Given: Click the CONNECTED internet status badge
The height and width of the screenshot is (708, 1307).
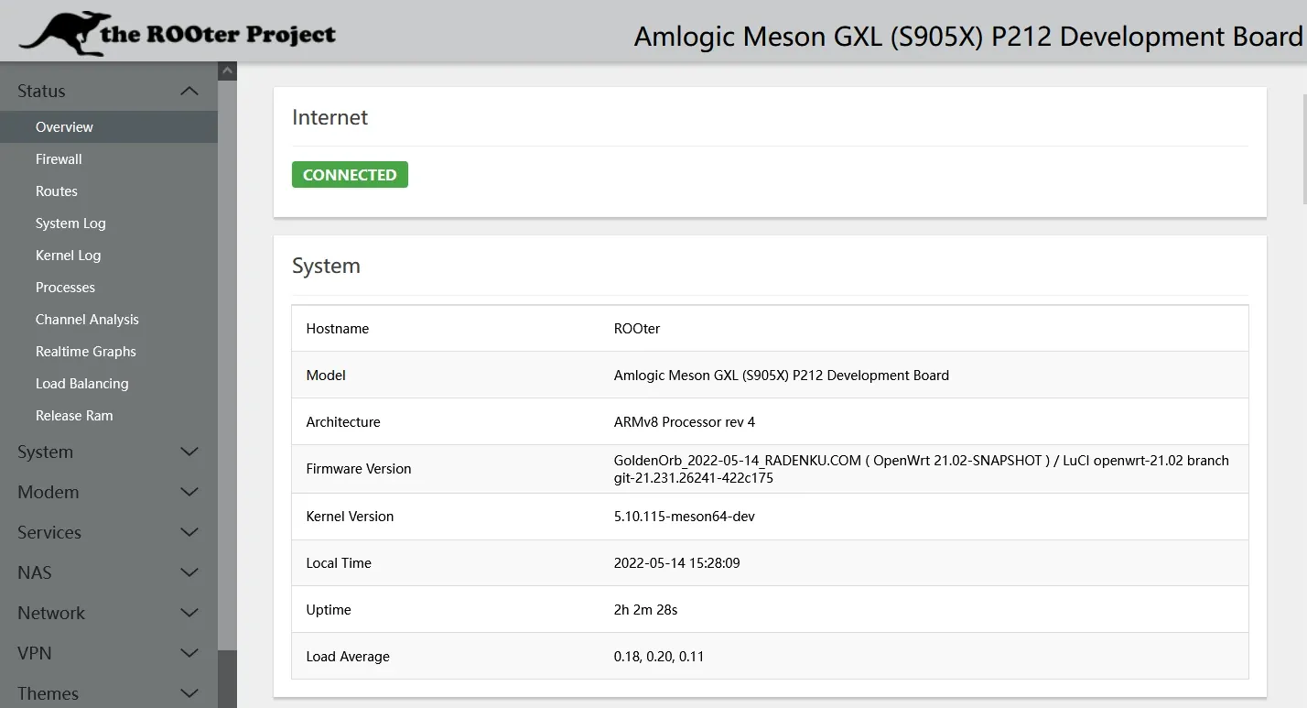Looking at the screenshot, I should [x=350, y=174].
